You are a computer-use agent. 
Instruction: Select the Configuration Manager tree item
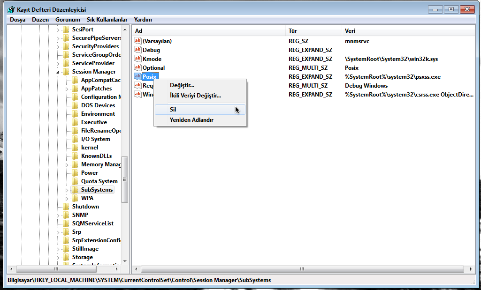(100, 97)
